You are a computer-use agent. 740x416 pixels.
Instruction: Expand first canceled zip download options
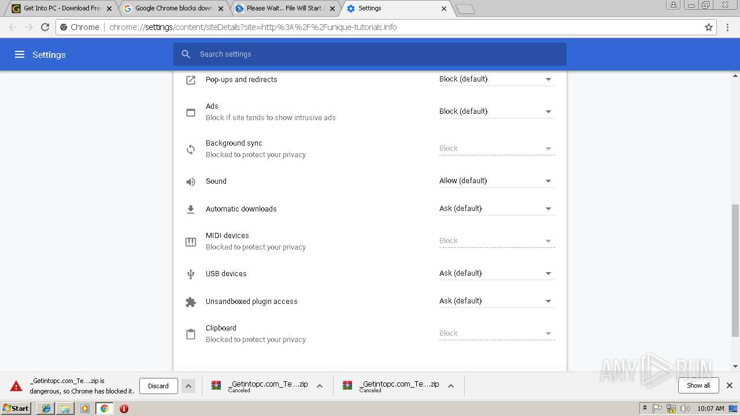click(x=320, y=386)
